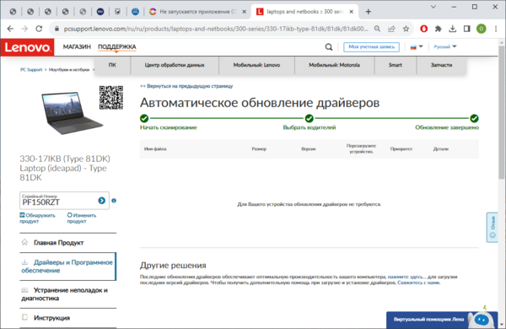The height and width of the screenshot is (329, 506).
Task: Click 'Вернуться на предыдущую страницу' link
Action: (x=186, y=86)
